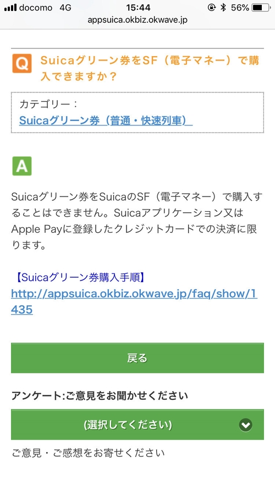Tap the battery icon in status bar

click(x=261, y=8)
